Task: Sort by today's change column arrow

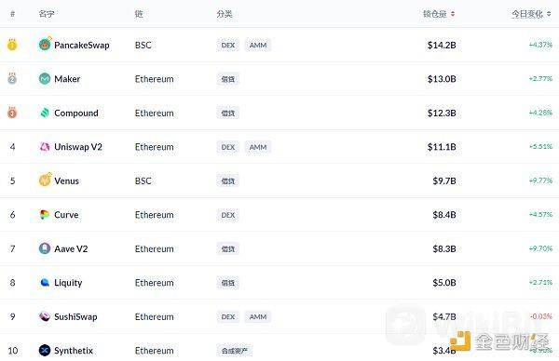Action: tap(549, 14)
